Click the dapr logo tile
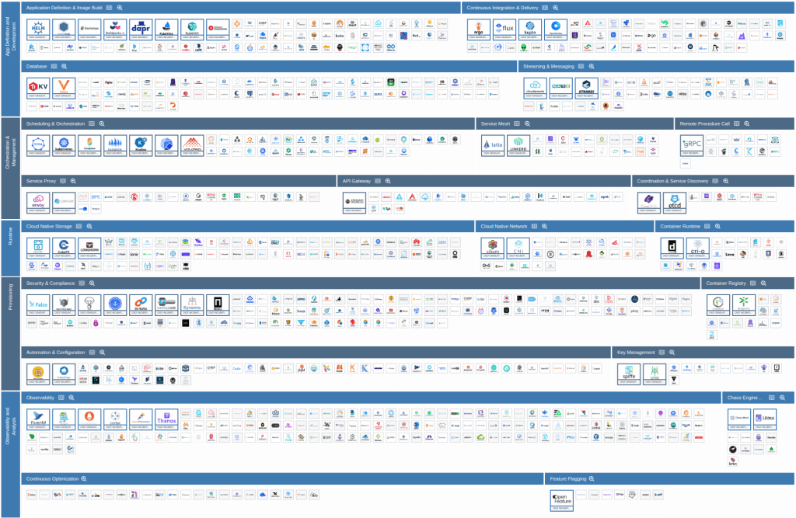 pyautogui.click(x=141, y=30)
